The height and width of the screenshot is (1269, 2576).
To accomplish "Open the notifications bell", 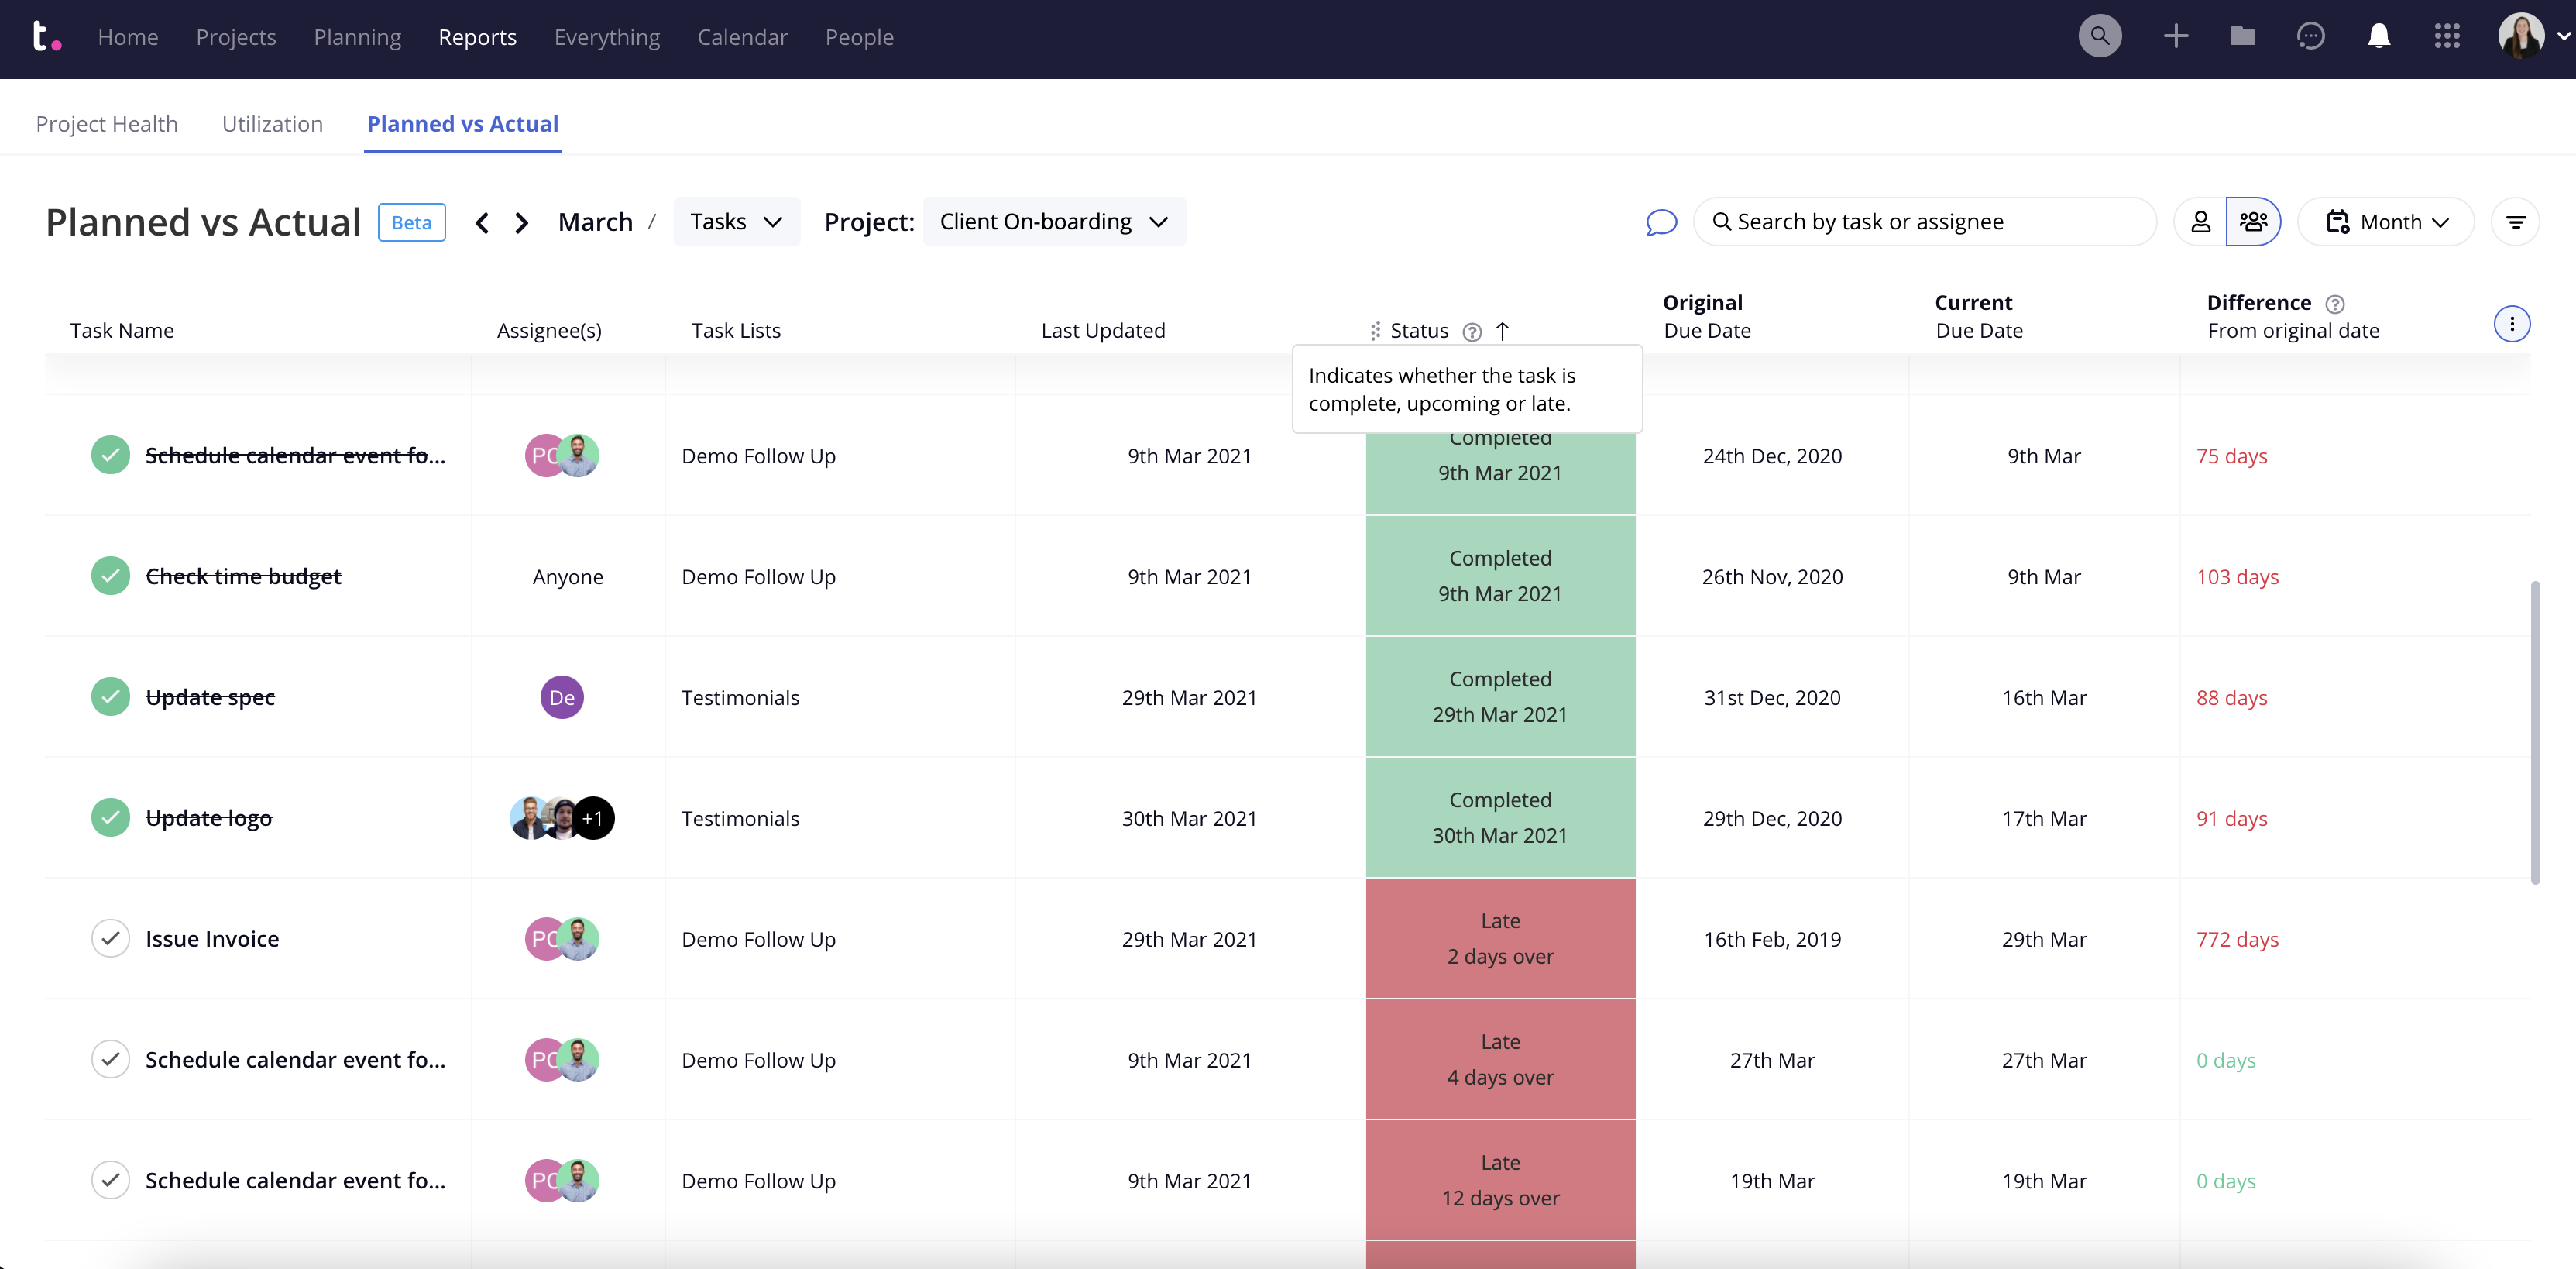I will (2378, 37).
